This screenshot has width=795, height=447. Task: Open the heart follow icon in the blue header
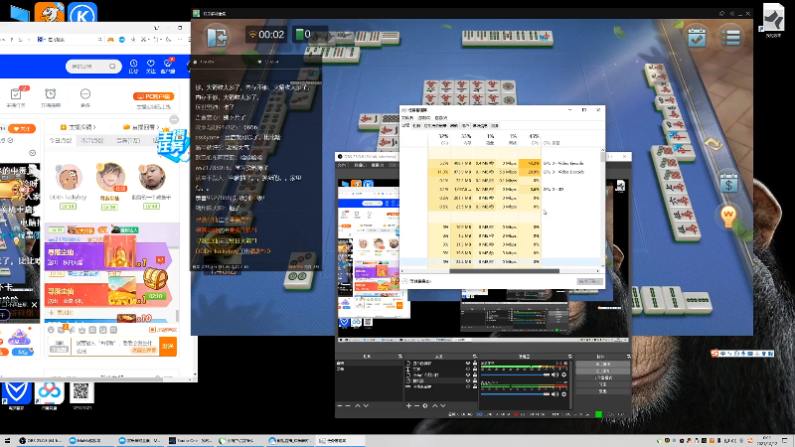151,64
